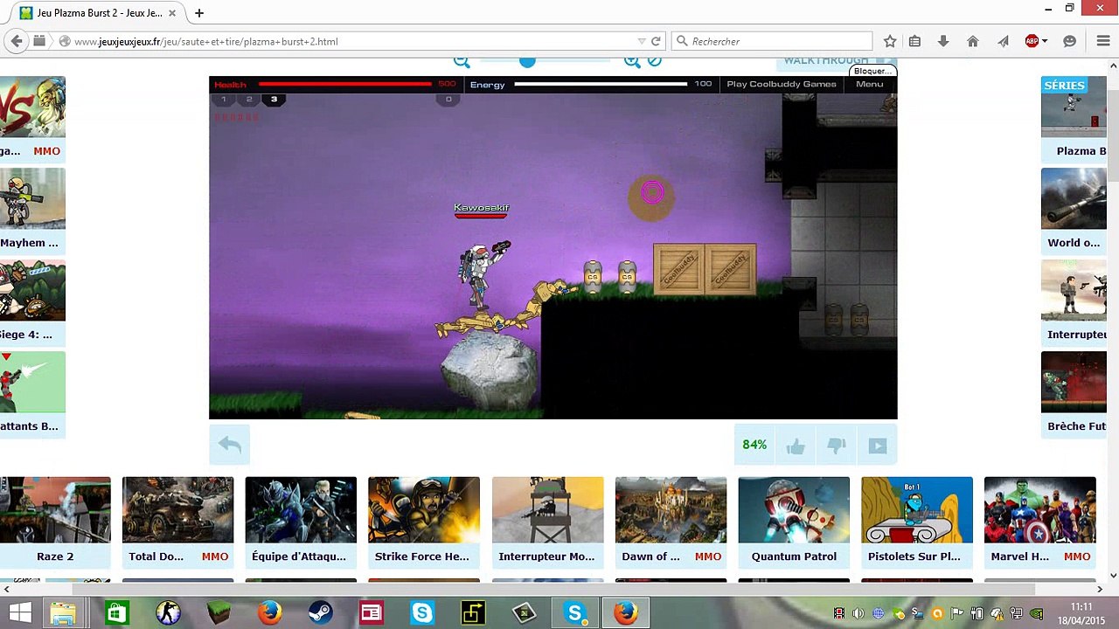Open the chat smiley icon in toolbar

[1069, 41]
